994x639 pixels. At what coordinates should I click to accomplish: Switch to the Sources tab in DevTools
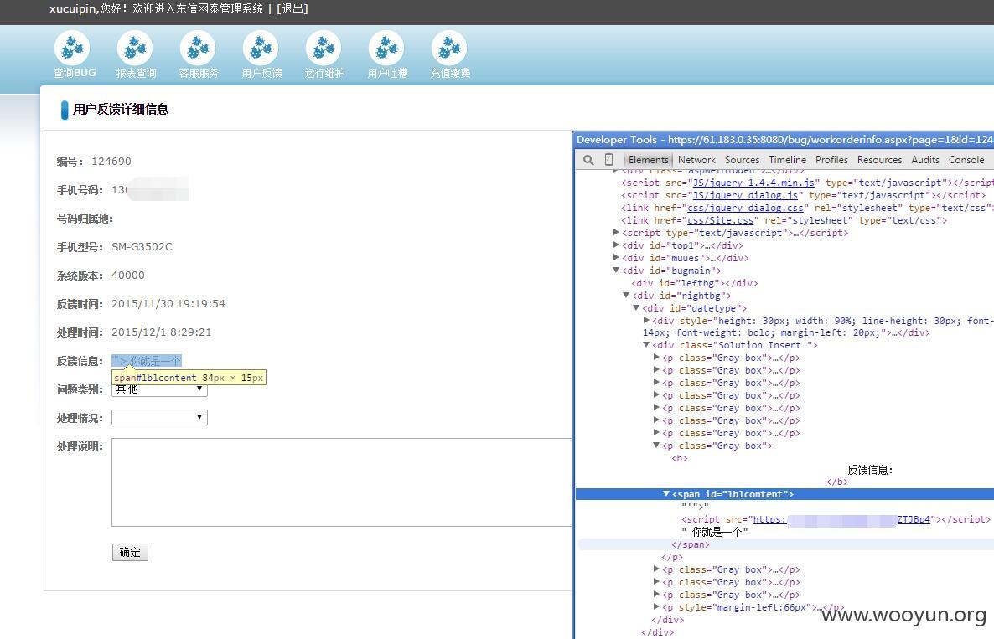click(x=743, y=160)
